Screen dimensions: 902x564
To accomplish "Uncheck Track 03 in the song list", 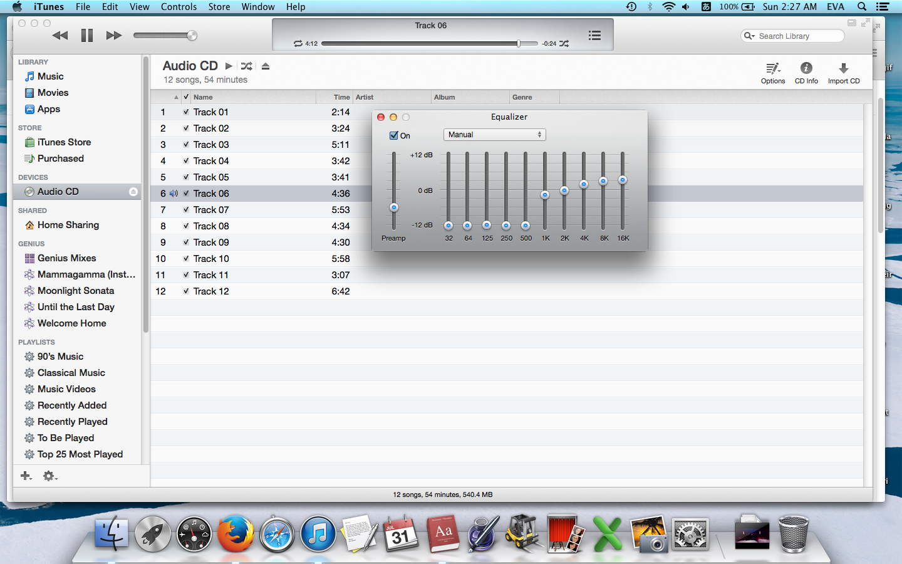I will [x=186, y=145].
